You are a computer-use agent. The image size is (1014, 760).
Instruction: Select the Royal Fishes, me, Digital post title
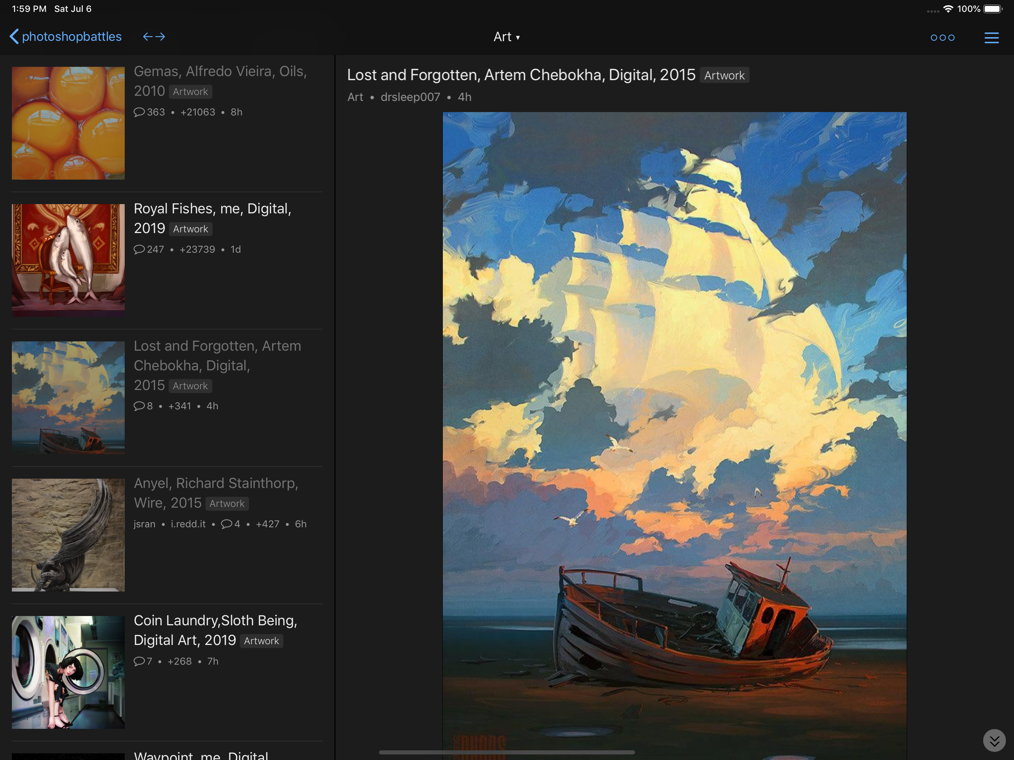point(212,218)
